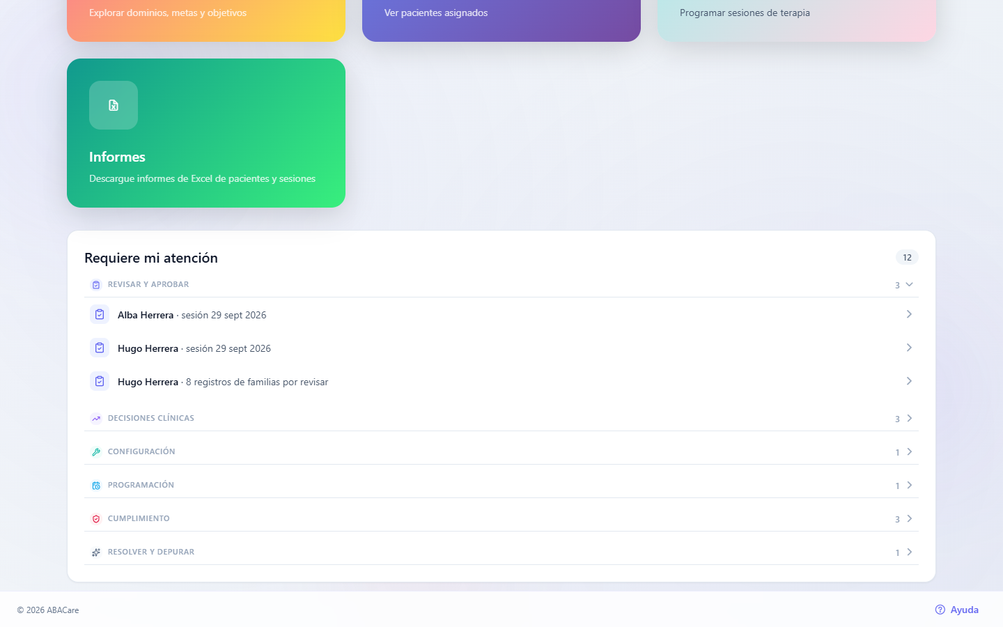This screenshot has height=627, width=1003.
Task: Open the 8 registros de familias row arrow
Action: coord(909,381)
